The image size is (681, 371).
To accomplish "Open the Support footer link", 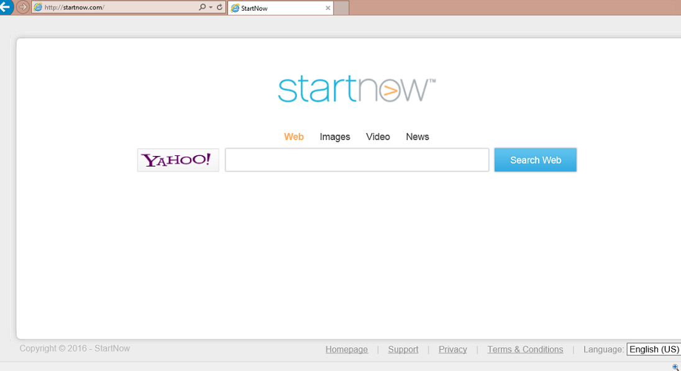I will pos(403,349).
